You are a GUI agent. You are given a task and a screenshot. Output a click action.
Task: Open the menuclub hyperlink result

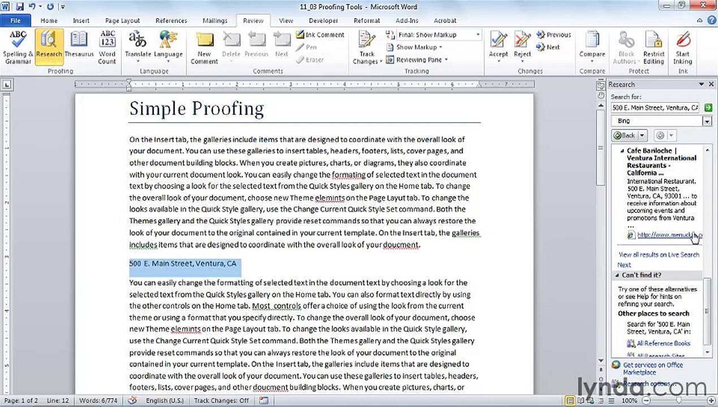point(669,235)
